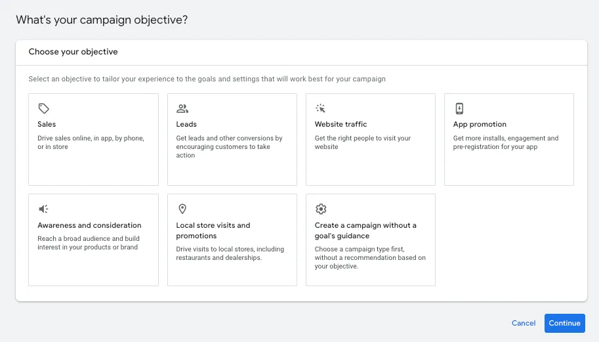This screenshot has height=342, width=599.
Task: Click the App promotion phone icon
Action: [x=459, y=108]
